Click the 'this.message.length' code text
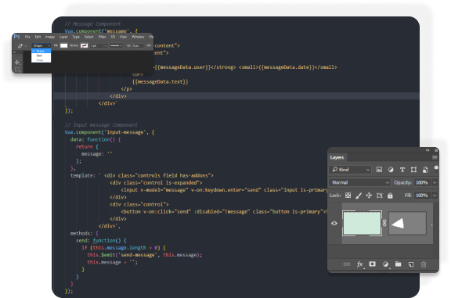This screenshot has height=298, width=451. (119, 248)
